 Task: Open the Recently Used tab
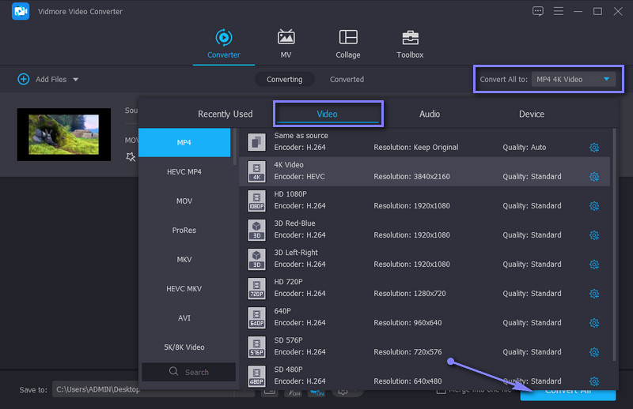click(x=225, y=114)
